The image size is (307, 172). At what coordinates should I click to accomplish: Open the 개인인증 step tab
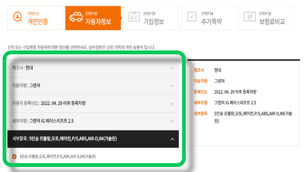click(x=35, y=18)
